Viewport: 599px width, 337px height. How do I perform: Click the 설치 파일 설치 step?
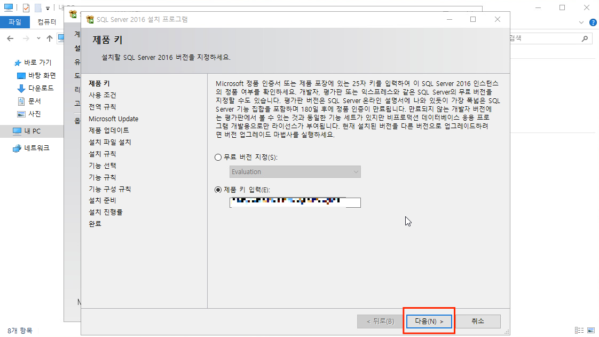pos(110,142)
